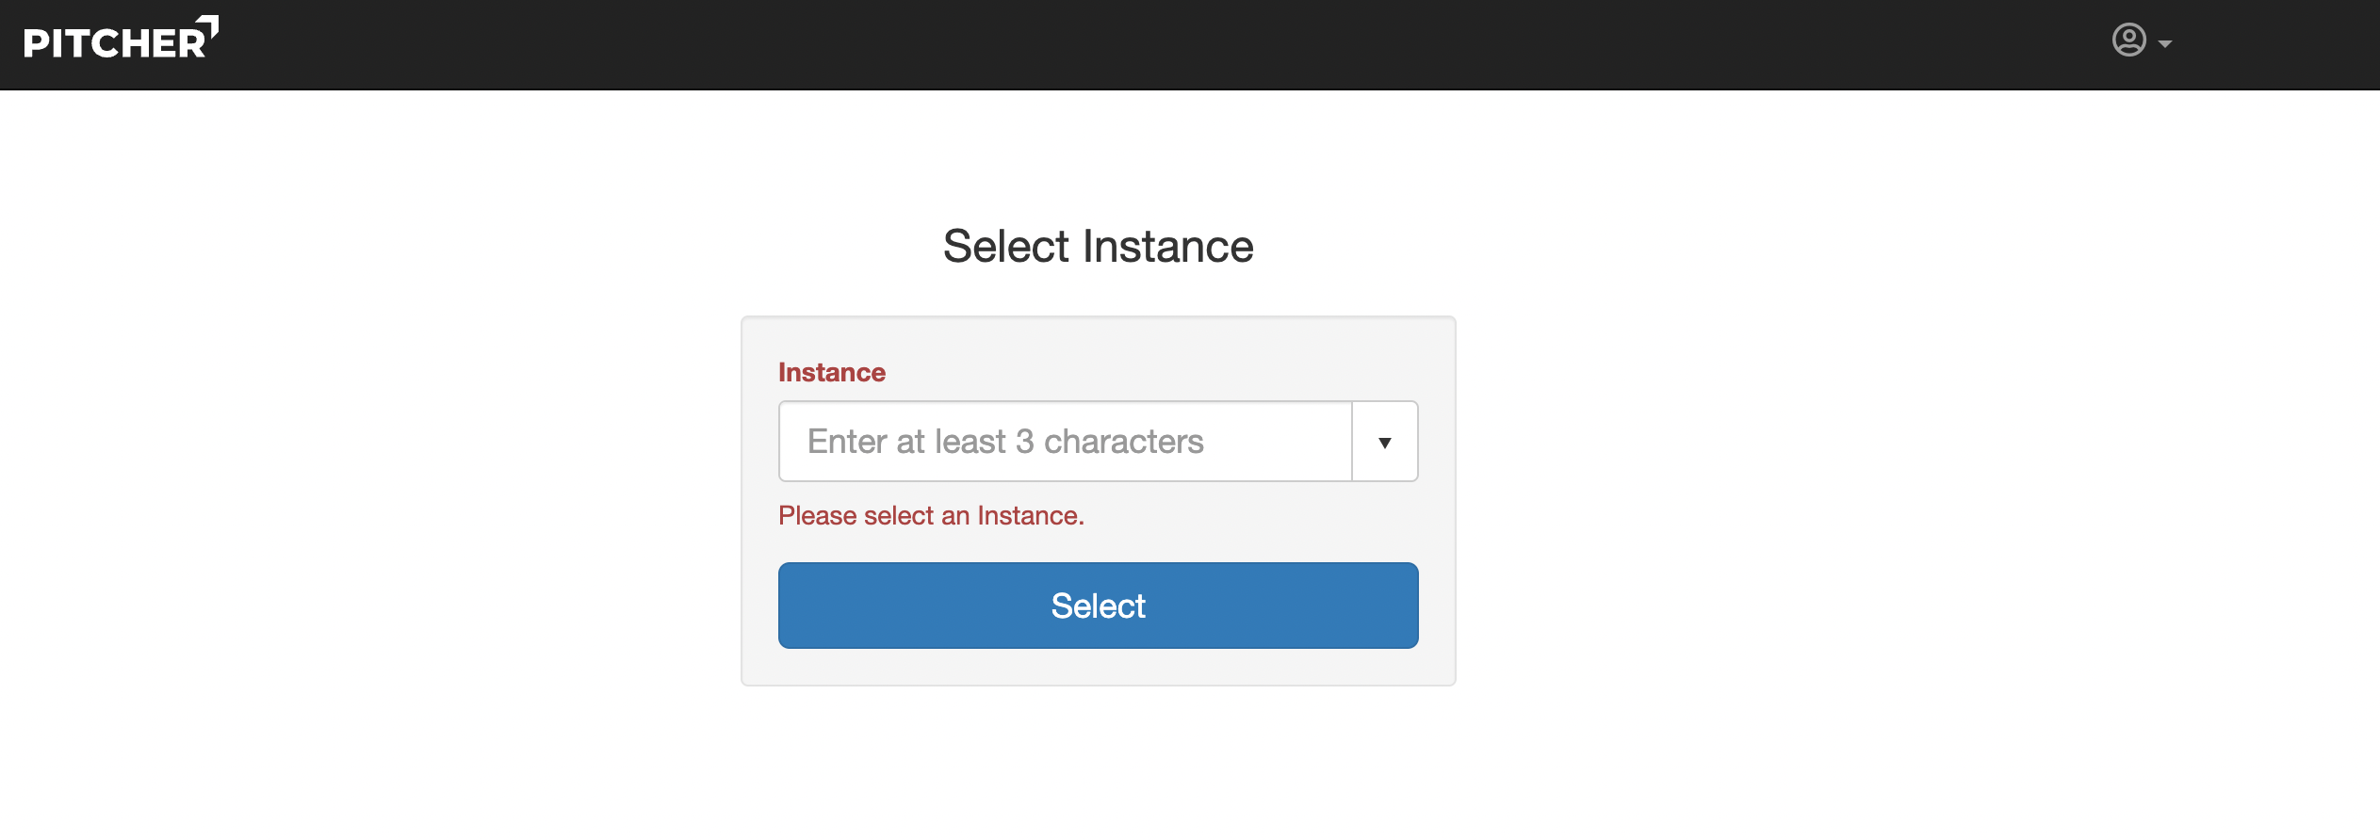The width and height of the screenshot is (2380, 840).
Task: Show the instance list with the triangle toggle
Action: point(1384,443)
